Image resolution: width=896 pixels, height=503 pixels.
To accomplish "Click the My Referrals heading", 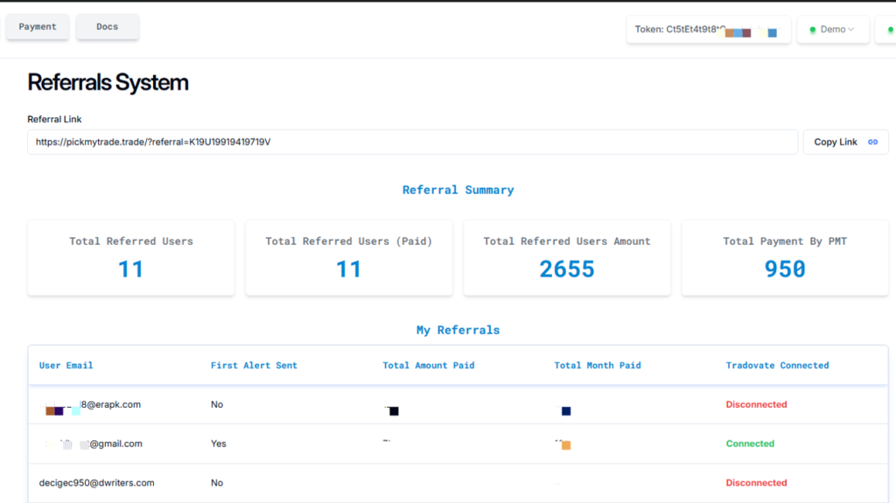I will 458,330.
